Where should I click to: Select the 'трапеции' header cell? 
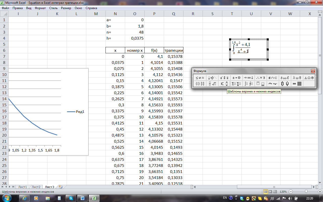174,50
